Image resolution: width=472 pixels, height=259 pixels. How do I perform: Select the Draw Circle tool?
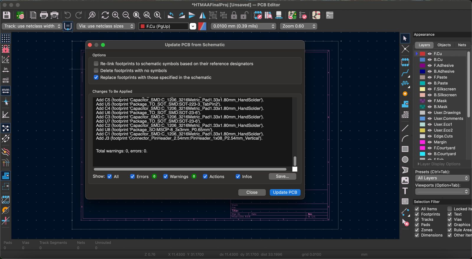tap(405, 159)
